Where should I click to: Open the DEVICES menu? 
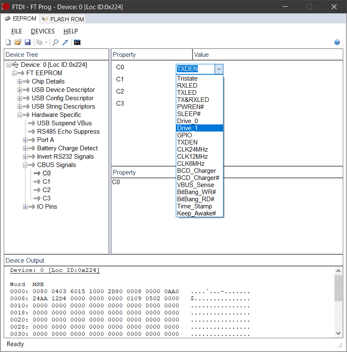pyautogui.click(x=43, y=31)
